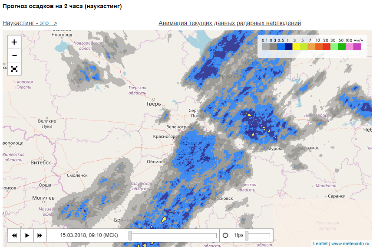Step backward in the radar animation
Viewport: 373px width, 250px height.
(x=14, y=235)
